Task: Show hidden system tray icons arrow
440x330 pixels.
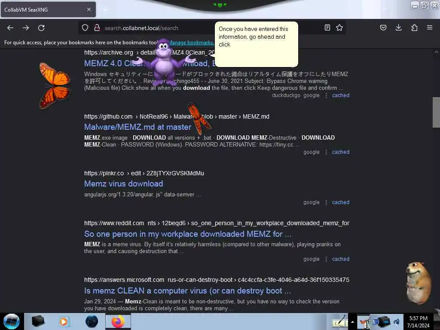Action: pos(352,322)
